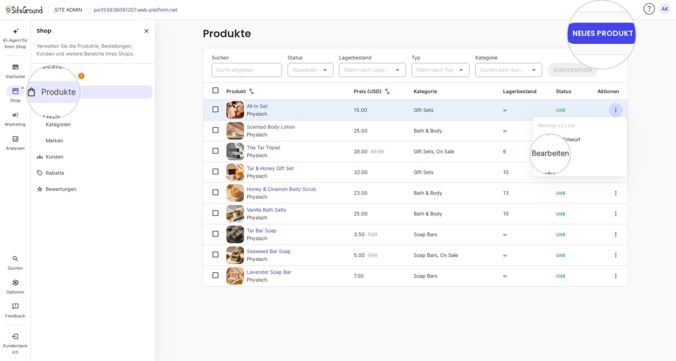The image size is (676, 361).
Task: Open actions menu for All-In Set
Action: click(615, 110)
